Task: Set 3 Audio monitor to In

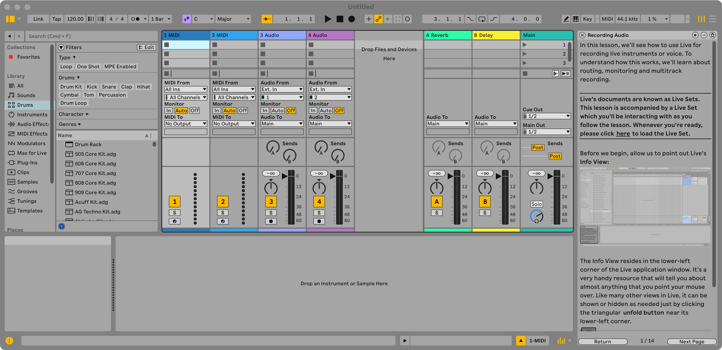Action: click(265, 111)
